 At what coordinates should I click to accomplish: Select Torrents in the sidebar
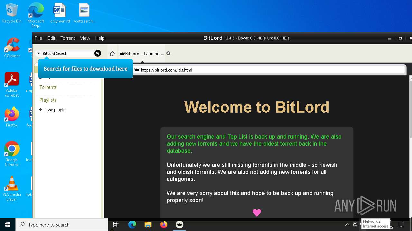[48, 87]
